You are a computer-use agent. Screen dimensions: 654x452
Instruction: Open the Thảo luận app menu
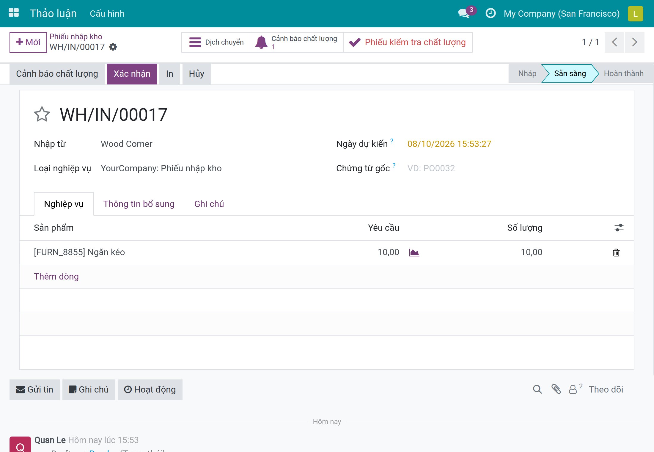tap(53, 14)
